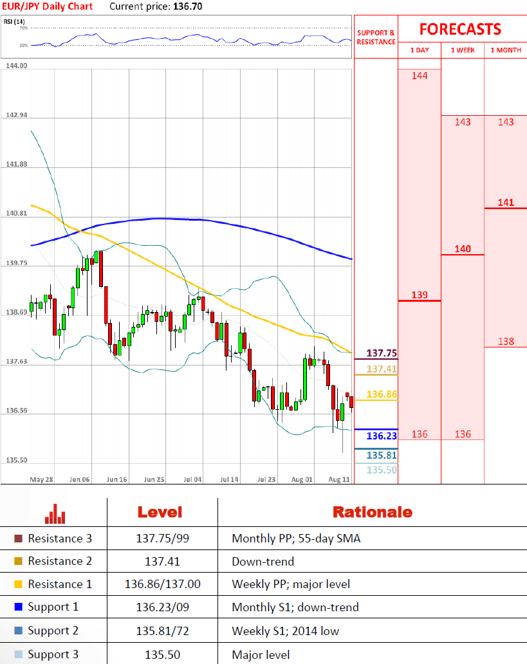Click the 135.81 support level marker
The width and height of the screenshot is (527, 664).
coord(382,456)
